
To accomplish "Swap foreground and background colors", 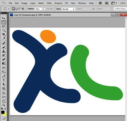I will (x=5, y=109).
